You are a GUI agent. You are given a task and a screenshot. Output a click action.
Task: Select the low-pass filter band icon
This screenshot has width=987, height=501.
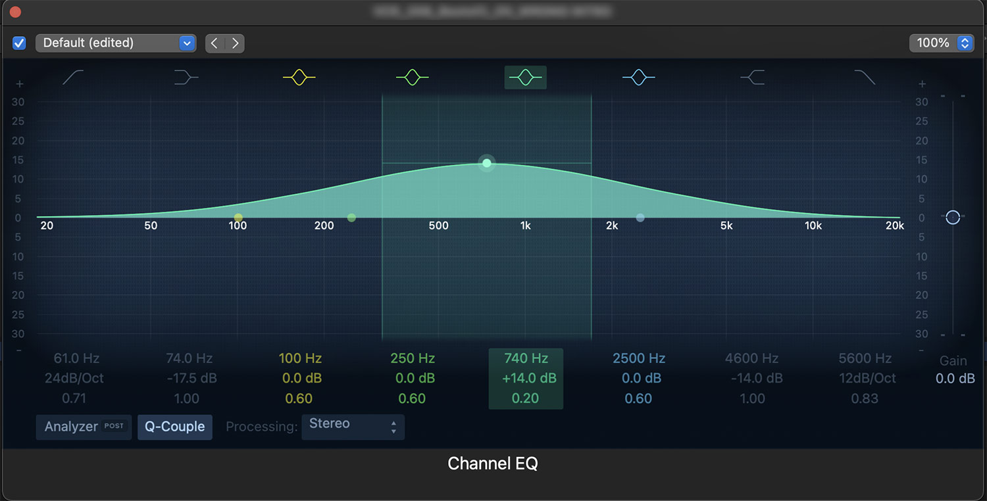click(x=865, y=77)
